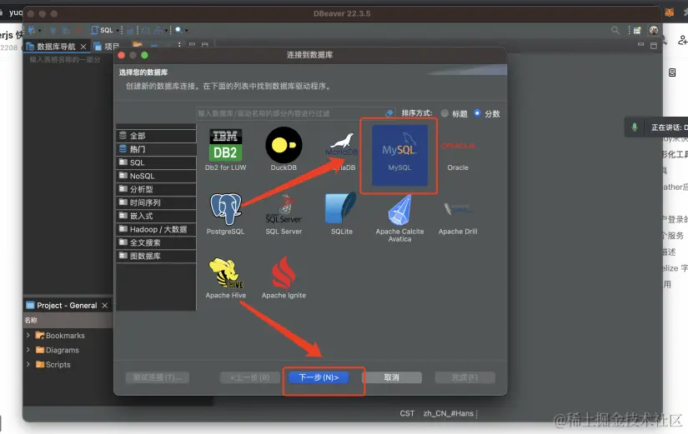688x434 pixels.
Task: Select the MySQL database driver
Action: (399, 155)
